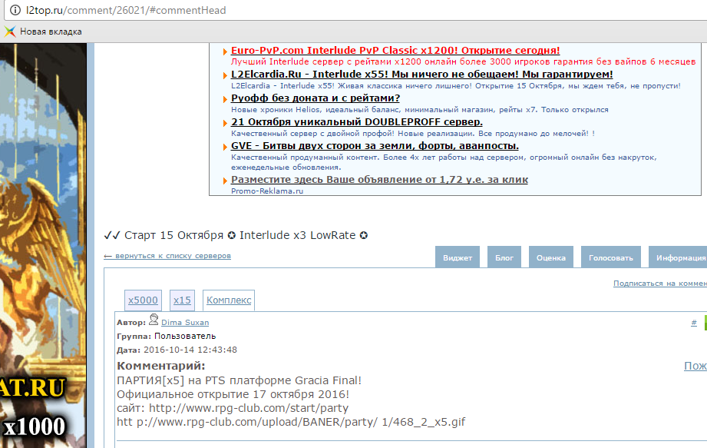
Task: Click the comment date 2016-10-14 12:43:48
Action: pos(190,350)
